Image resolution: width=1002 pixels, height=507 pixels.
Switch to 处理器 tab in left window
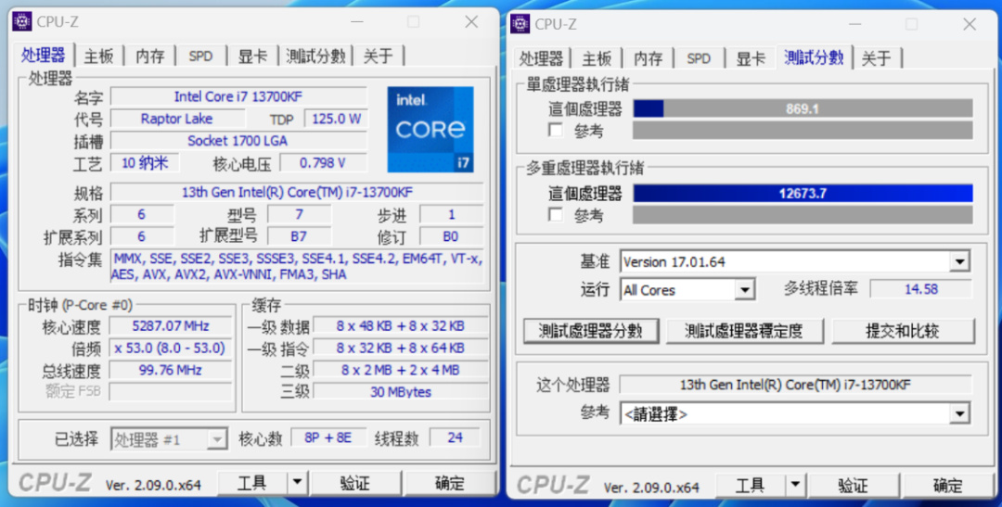click(44, 56)
